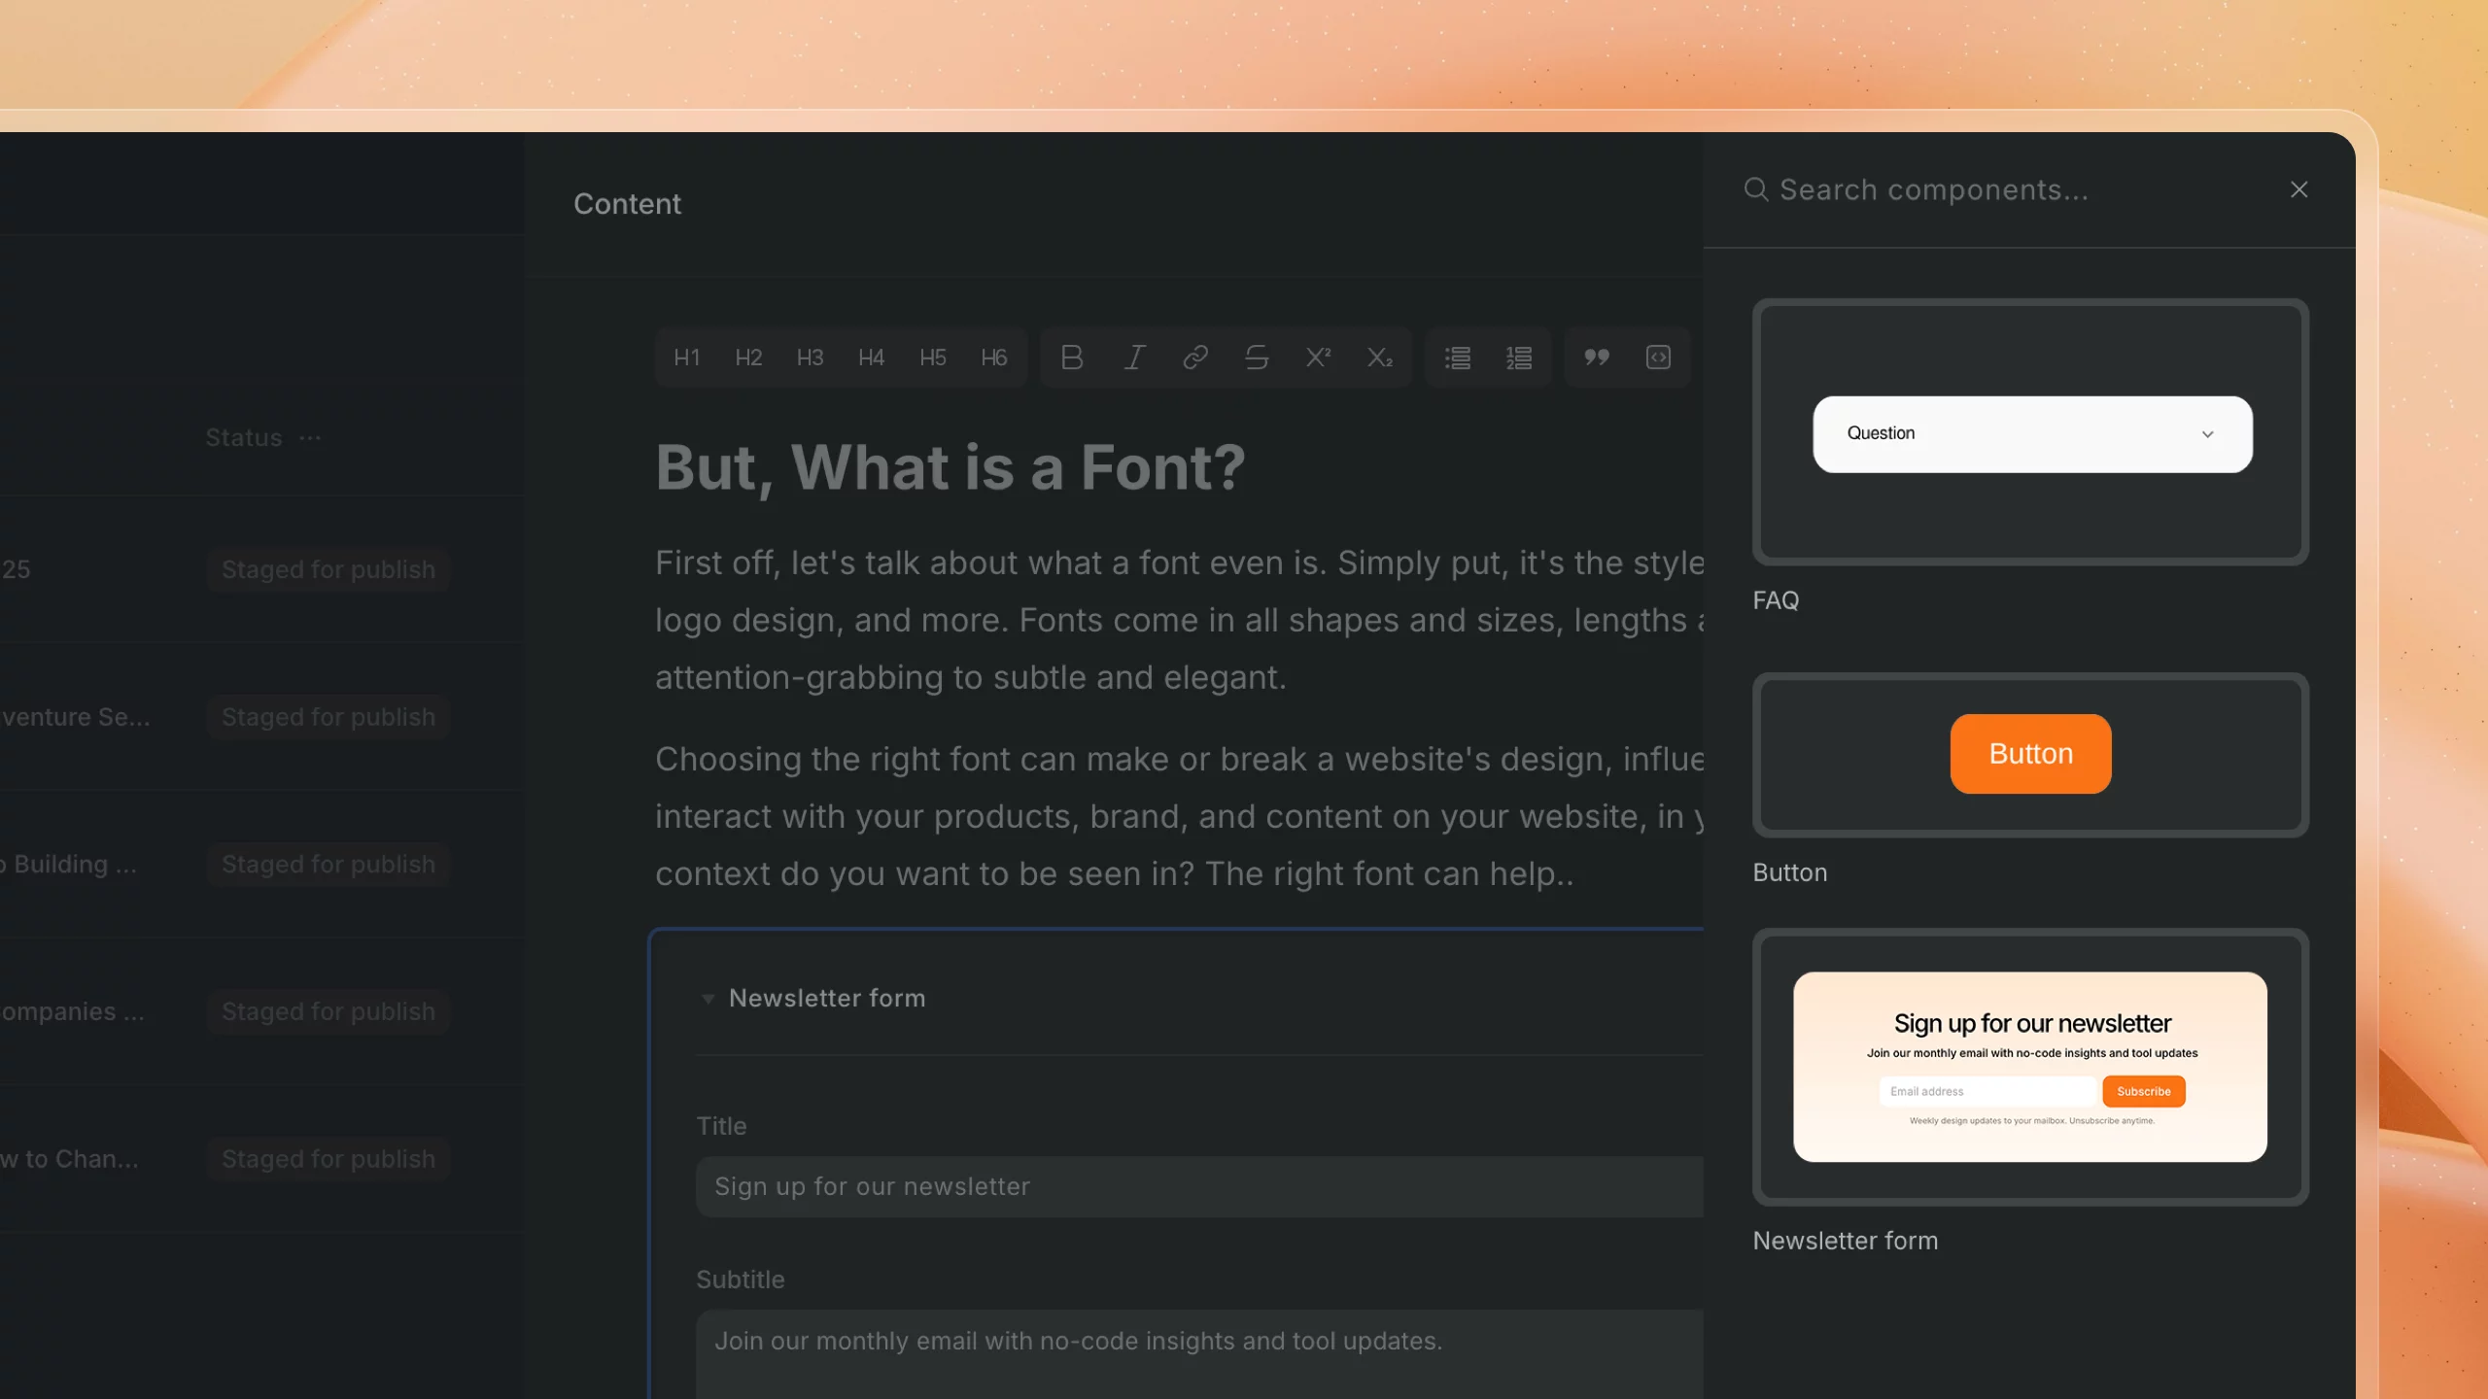Click the Search components field

(x=1934, y=189)
